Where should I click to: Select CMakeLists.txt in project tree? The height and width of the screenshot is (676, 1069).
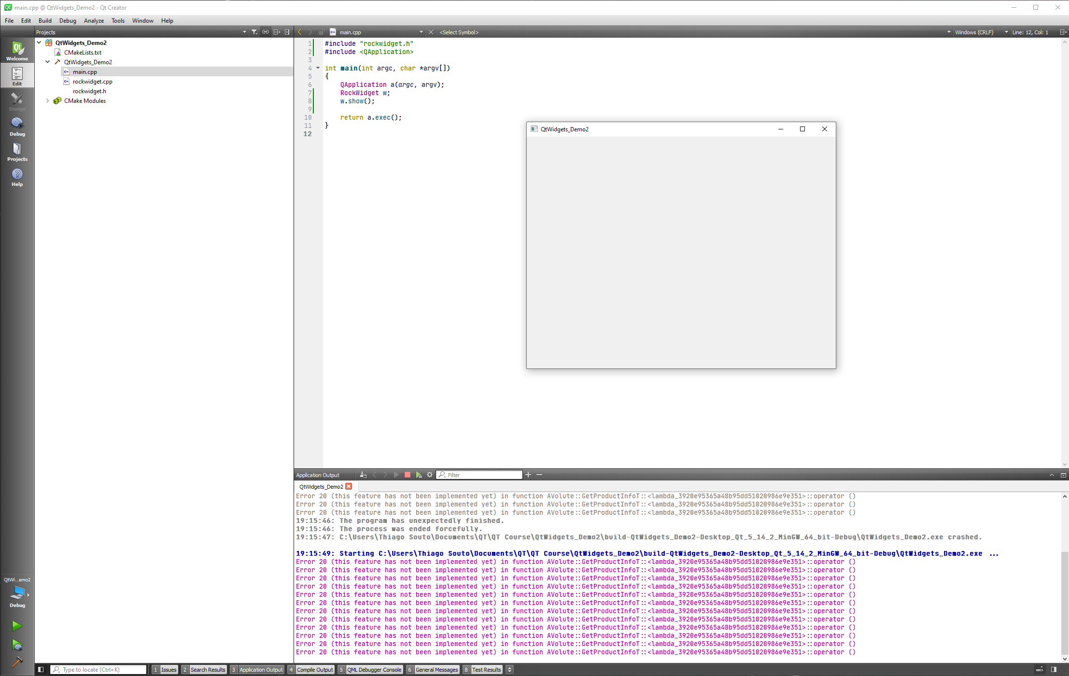83,52
